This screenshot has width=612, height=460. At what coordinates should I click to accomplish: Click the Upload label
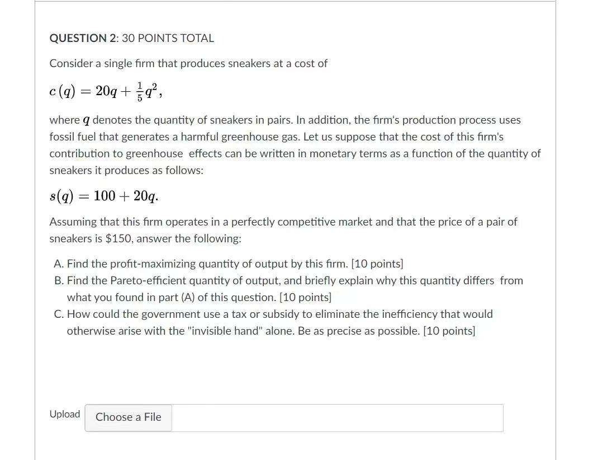coord(64,414)
